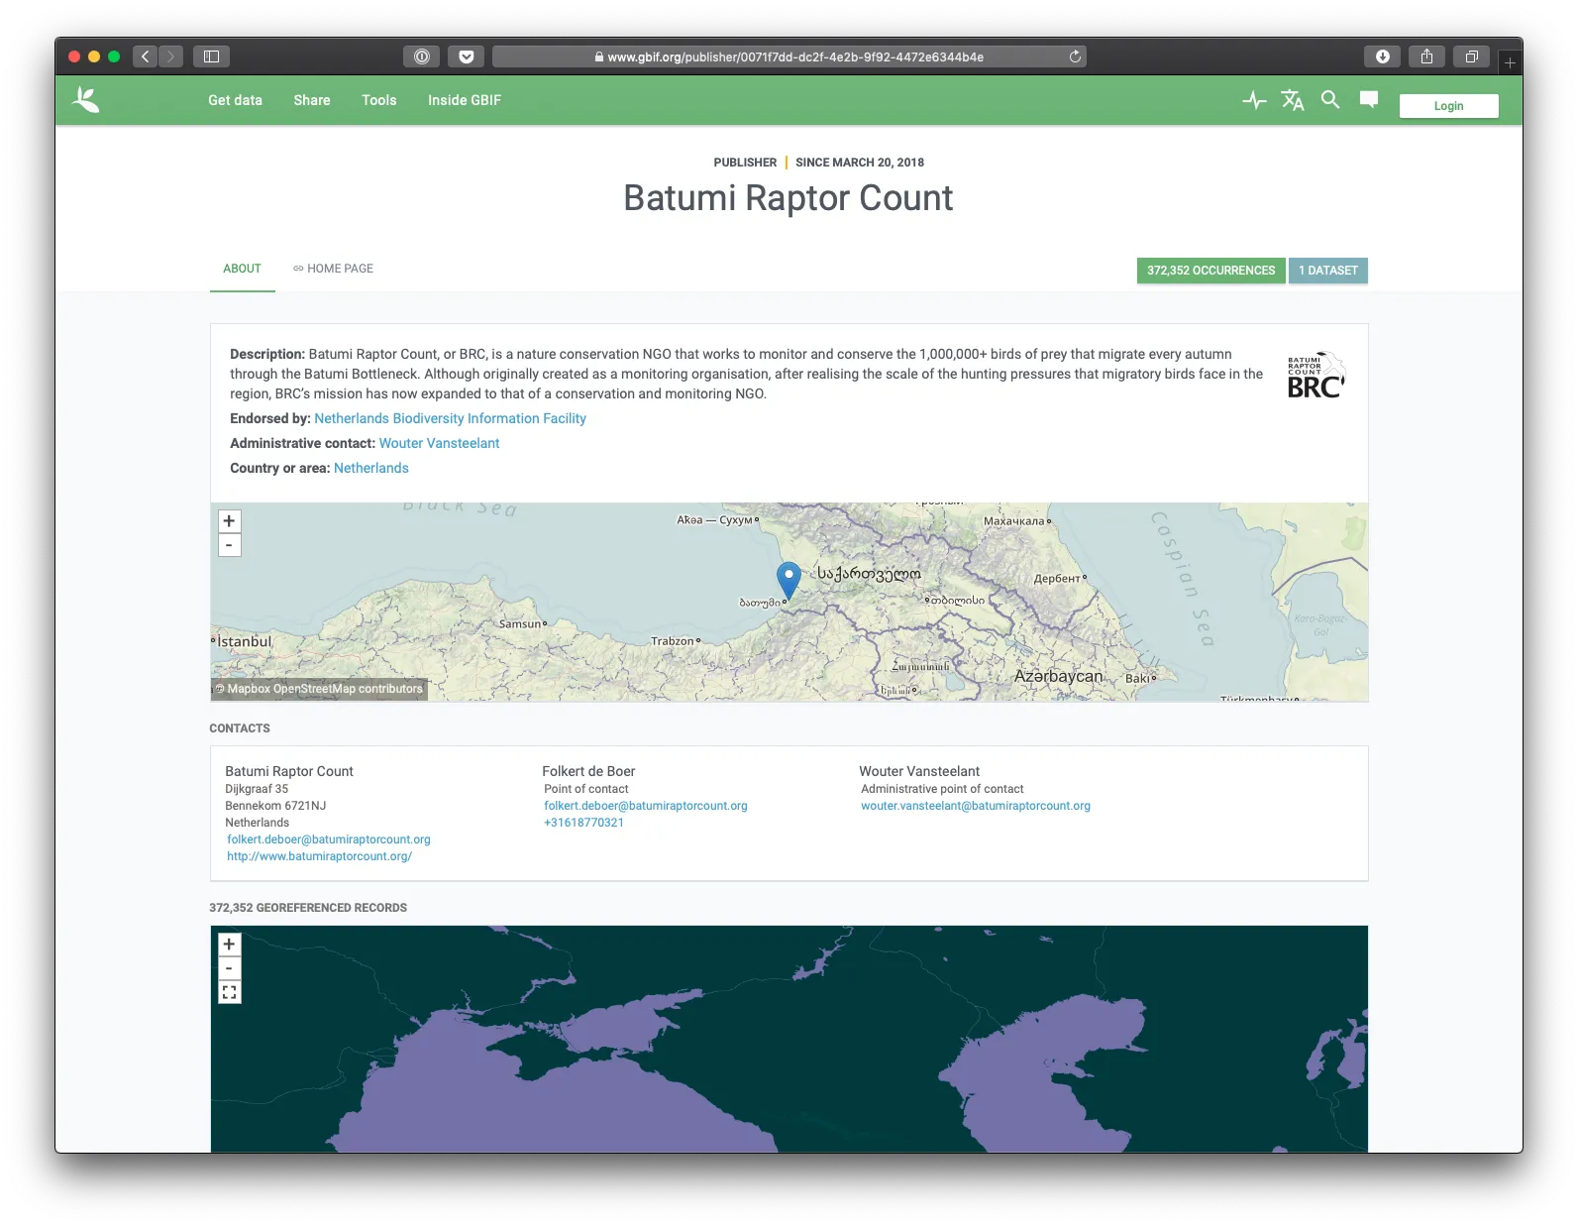Enter fullscreen on georeferenced records map
This screenshot has width=1578, height=1226.
pos(229,992)
